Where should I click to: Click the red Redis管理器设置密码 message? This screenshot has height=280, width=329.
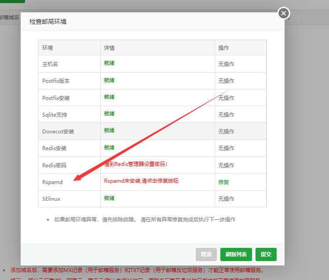(x=136, y=164)
